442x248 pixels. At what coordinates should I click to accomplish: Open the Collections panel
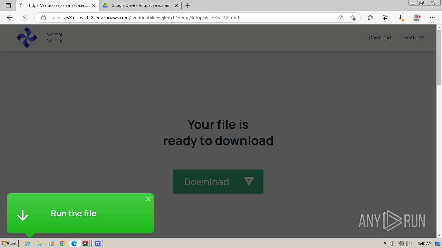[x=385, y=18]
